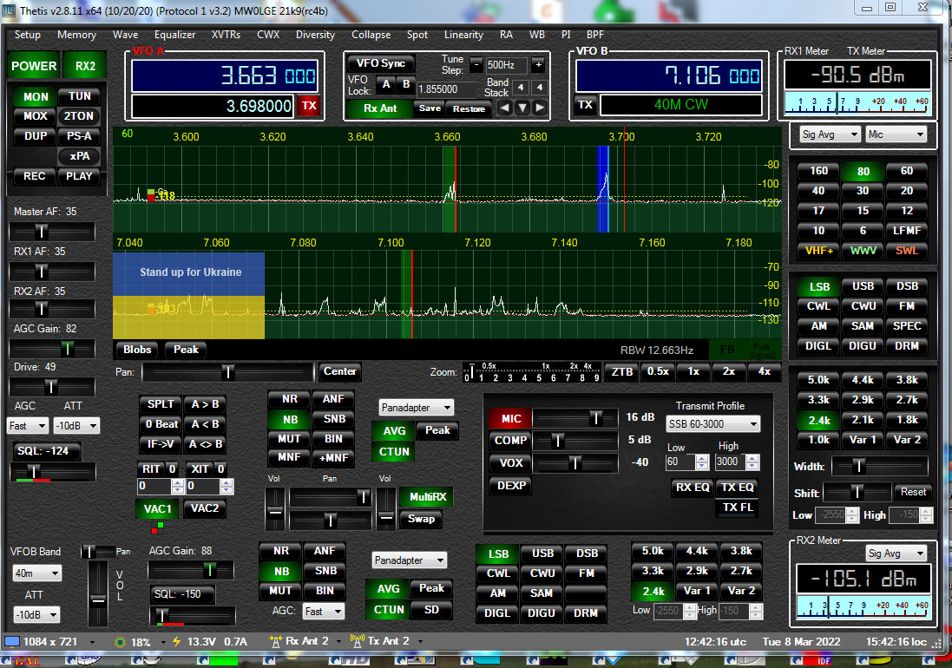Toggle the +MNF button

coord(333,458)
